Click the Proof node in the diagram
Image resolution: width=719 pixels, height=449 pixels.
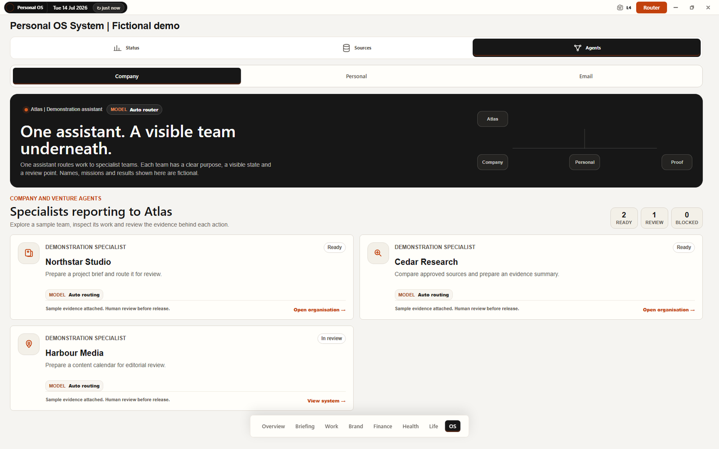point(677,162)
